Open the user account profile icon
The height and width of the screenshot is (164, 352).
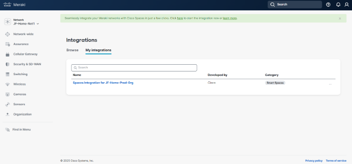pyautogui.click(x=347, y=4)
